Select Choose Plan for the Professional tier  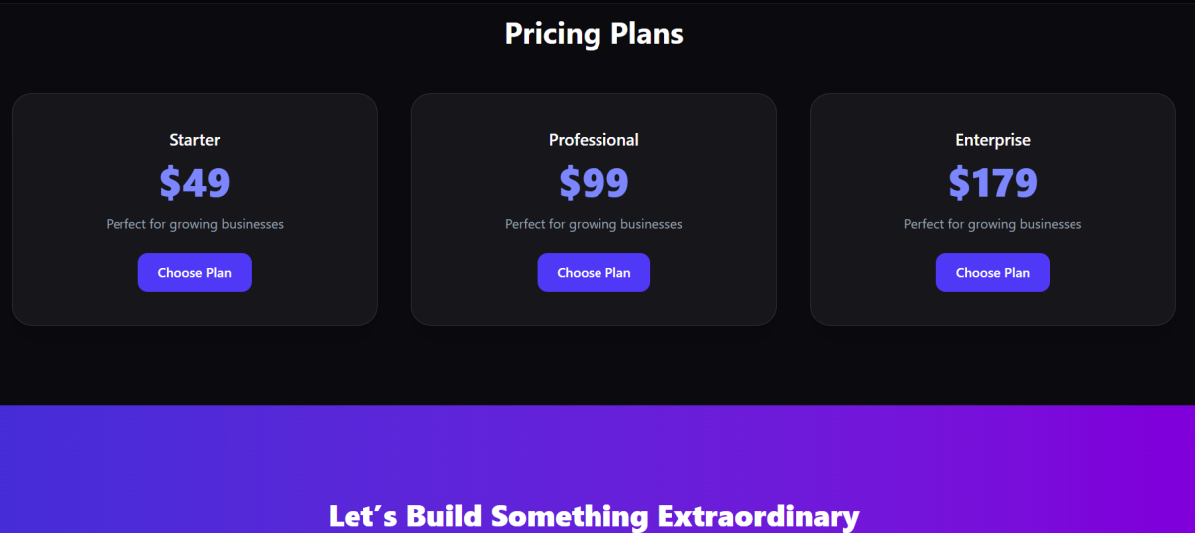click(x=594, y=272)
